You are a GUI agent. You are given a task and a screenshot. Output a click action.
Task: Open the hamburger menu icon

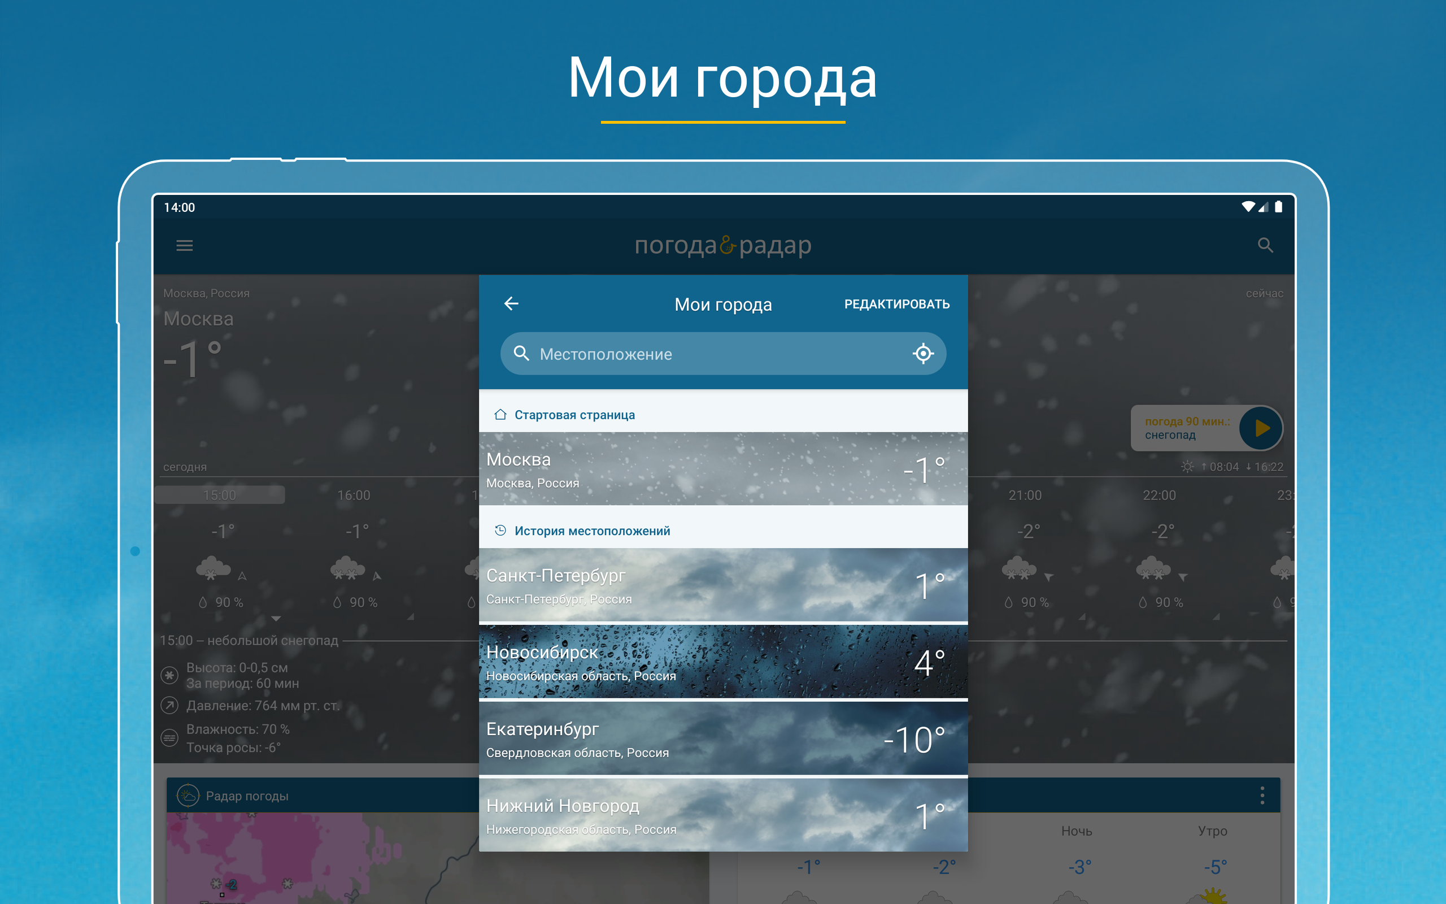[184, 245]
